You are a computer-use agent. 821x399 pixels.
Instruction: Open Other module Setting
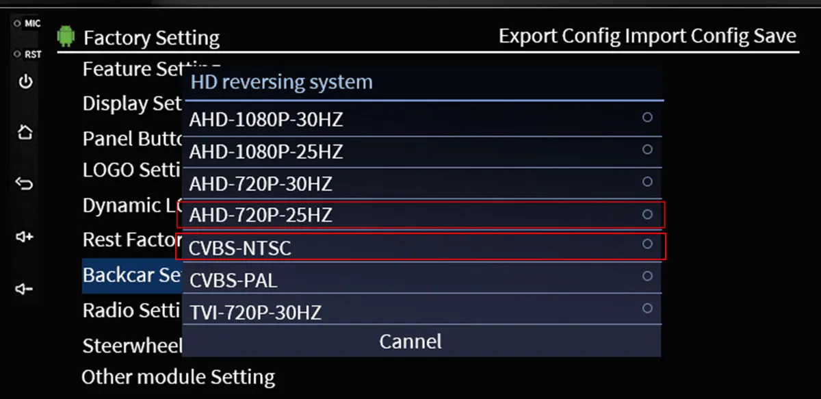(x=178, y=377)
